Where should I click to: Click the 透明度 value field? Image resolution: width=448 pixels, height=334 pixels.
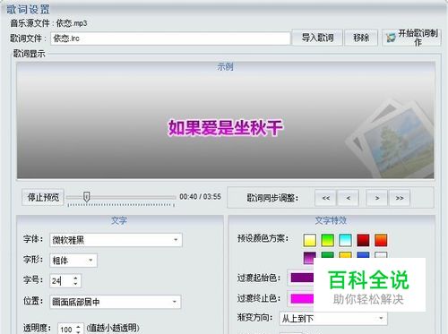coord(66,329)
